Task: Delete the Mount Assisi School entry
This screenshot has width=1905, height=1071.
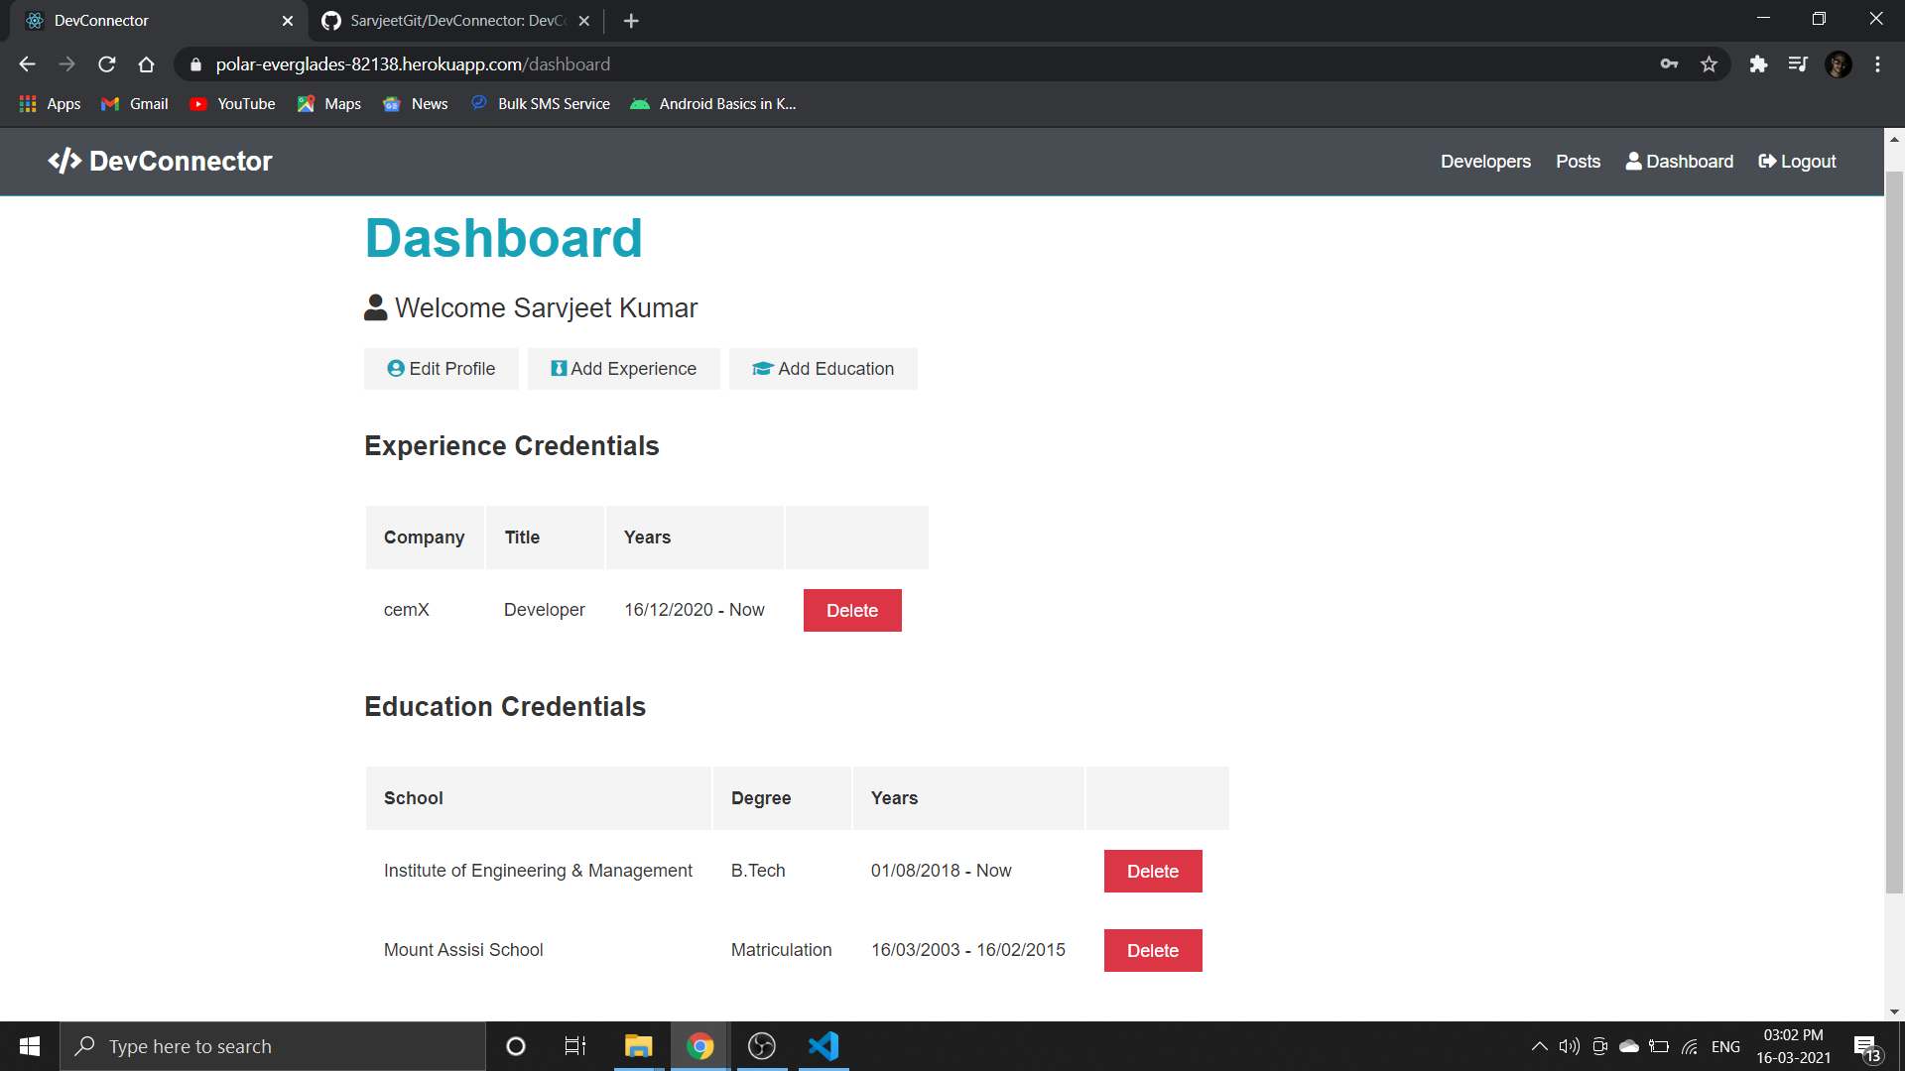Action: pos(1153,951)
